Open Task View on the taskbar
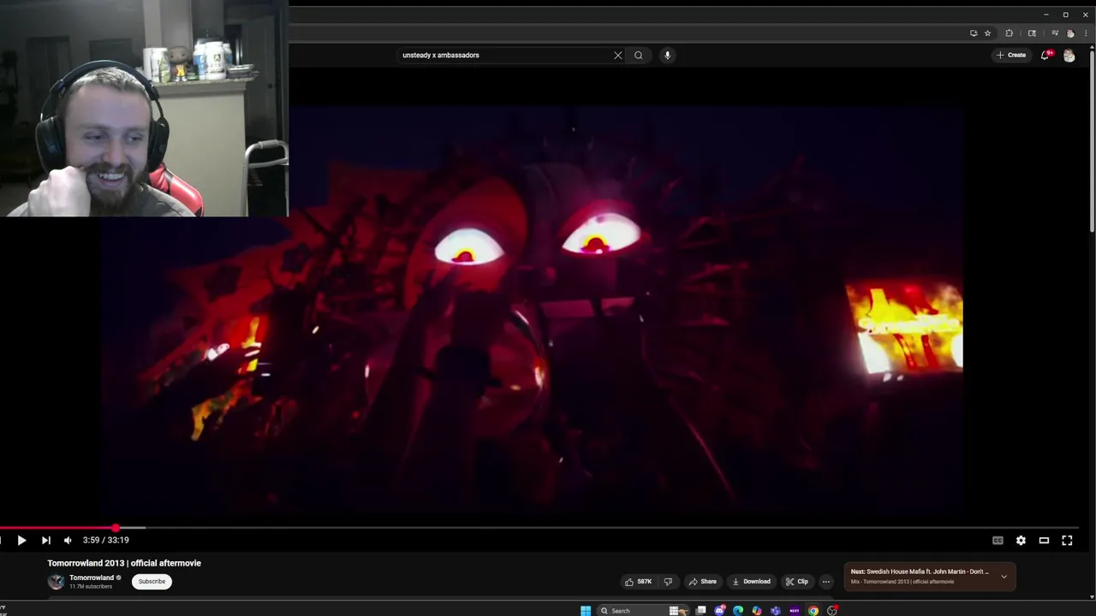This screenshot has height=616, width=1096. click(x=701, y=611)
